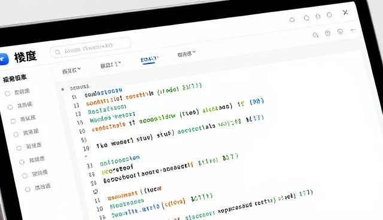Select the first radio button in sidebar
This screenshot has width=383, height=220.
click(7, 94)
